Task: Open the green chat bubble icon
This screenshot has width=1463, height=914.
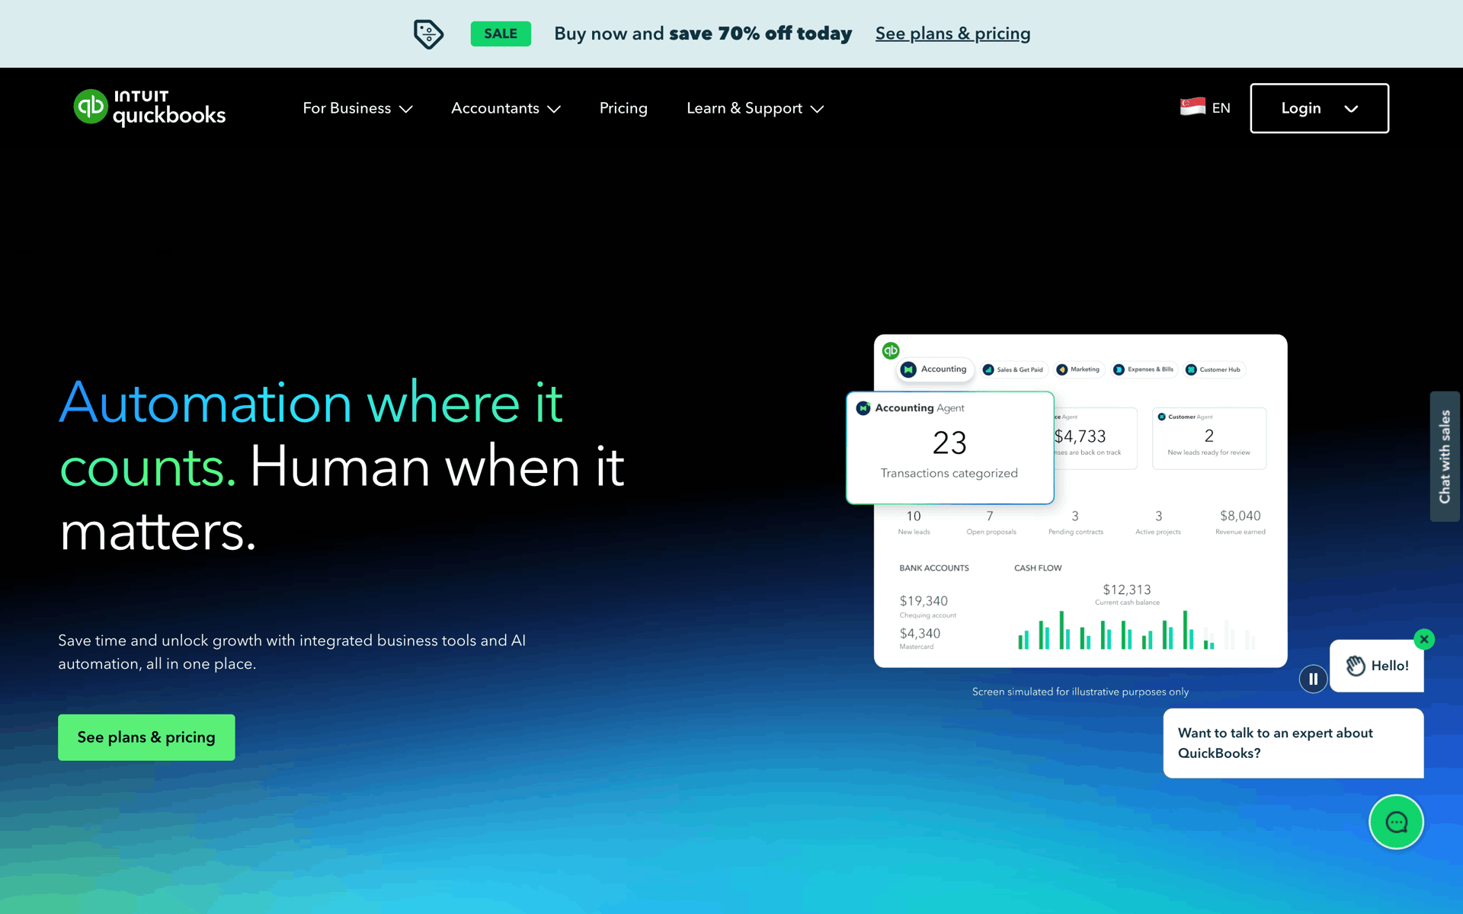Action: (1396, 822)
